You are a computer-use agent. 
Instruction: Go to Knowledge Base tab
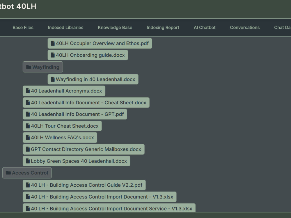coord(115,27)
